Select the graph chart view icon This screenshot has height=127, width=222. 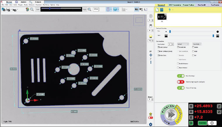[146, 9]
